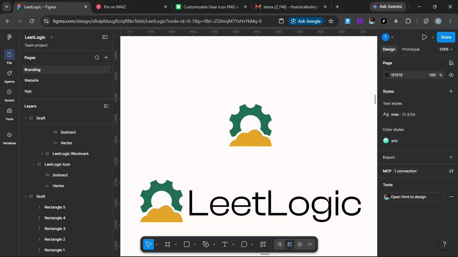
Task: Collapse the top Draft frame layer
Action: (x=26, y=118)
